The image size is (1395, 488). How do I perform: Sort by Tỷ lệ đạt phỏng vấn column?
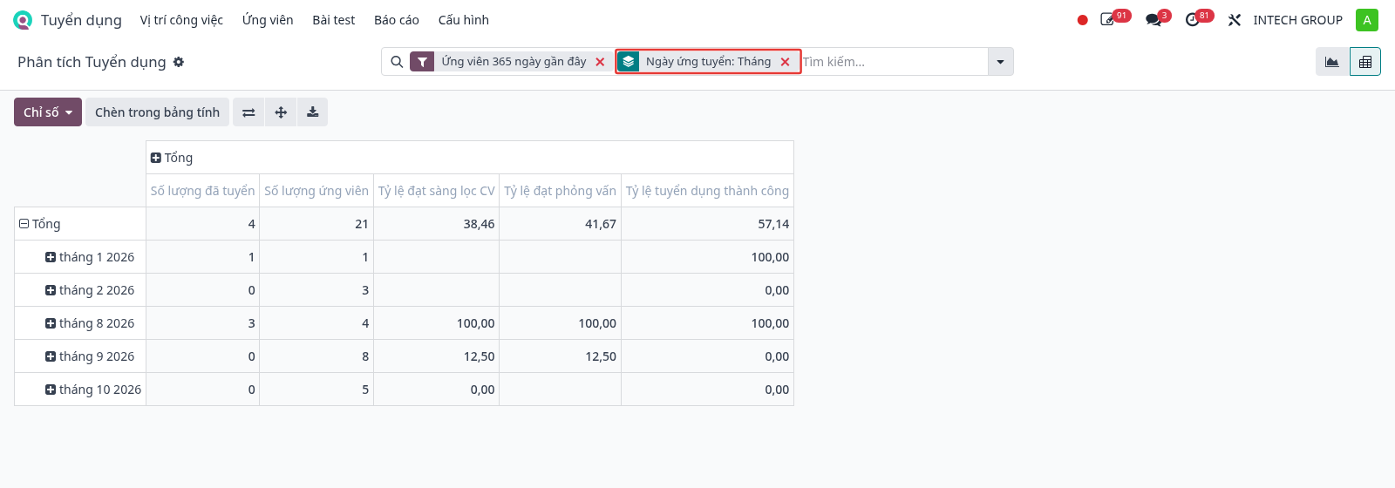560,191
